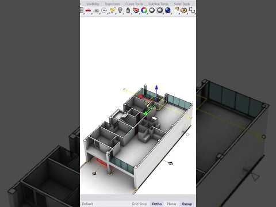Toggle Ortho mode in status bar

(x=157, y=204)
